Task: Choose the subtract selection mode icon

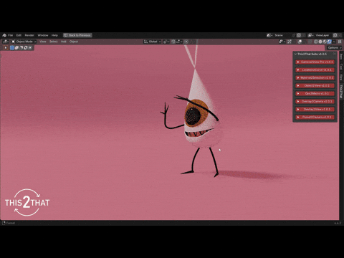Action: (21, 47)
